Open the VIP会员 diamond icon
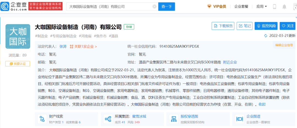This screenshot has width=297, height=128. coord(209,6)
